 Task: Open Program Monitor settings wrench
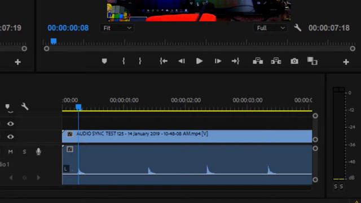coord(297,28)
